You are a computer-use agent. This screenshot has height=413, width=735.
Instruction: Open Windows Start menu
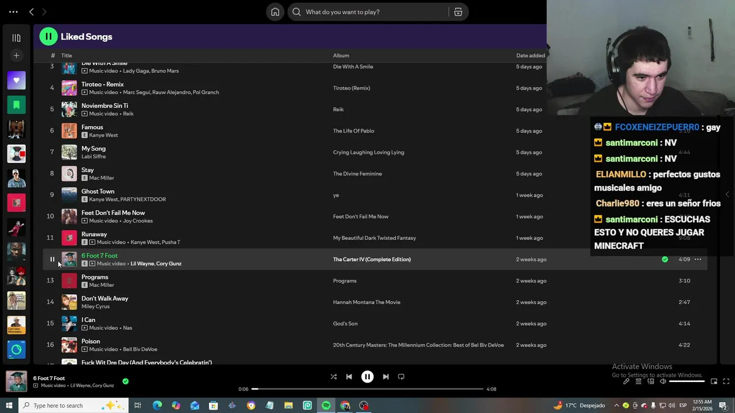tap(9, 406)
